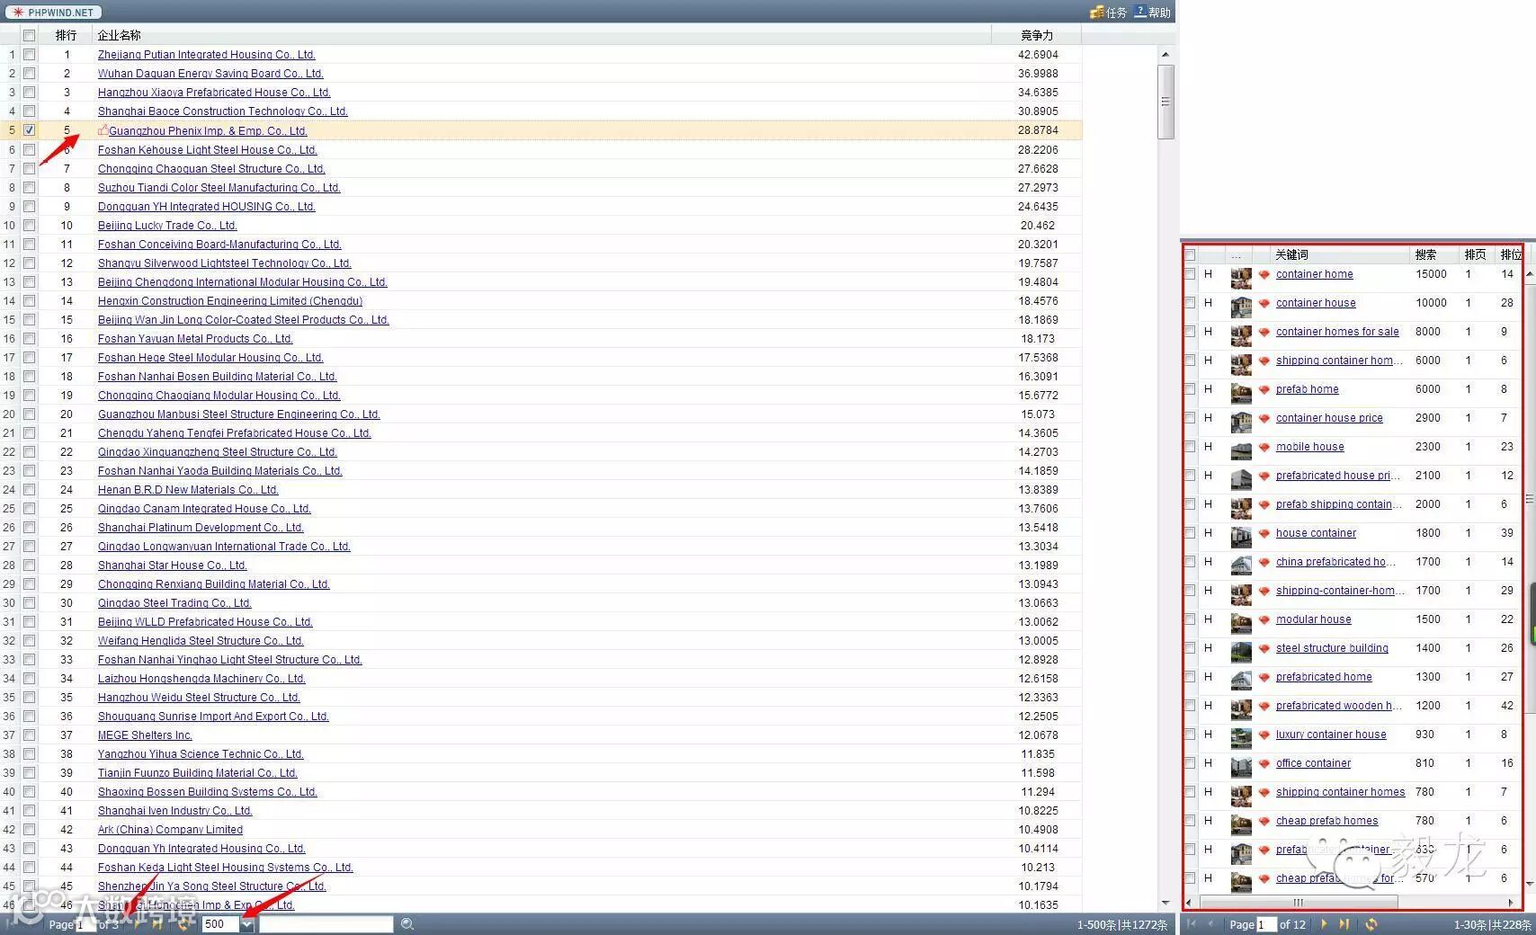Check the box for Foshan Kehouse Light Steel House

(29, 149)
